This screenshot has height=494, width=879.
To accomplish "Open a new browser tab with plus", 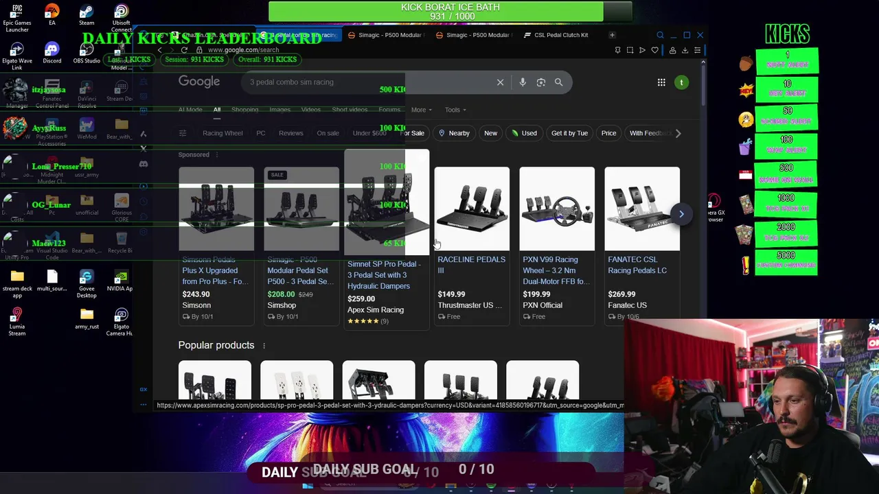I will pos(612,35).
